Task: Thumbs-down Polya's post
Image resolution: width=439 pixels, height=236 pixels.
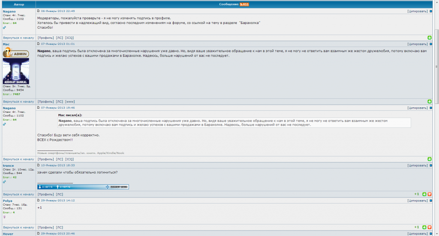Action: tap(430, 227)
